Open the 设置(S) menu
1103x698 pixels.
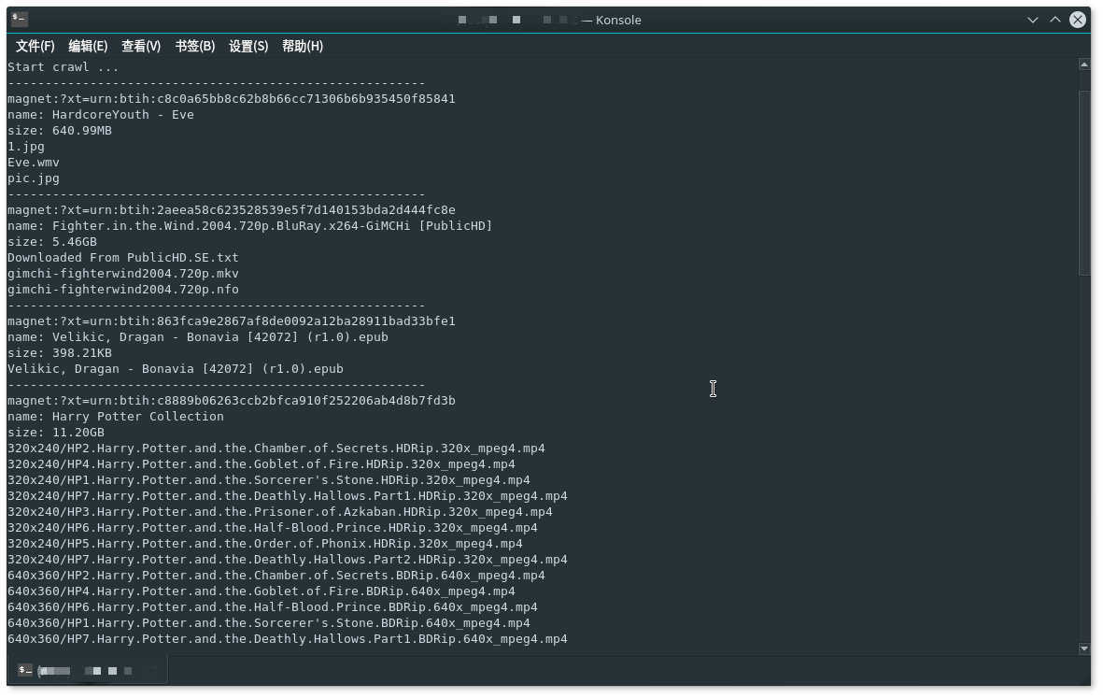click(248, 47)
